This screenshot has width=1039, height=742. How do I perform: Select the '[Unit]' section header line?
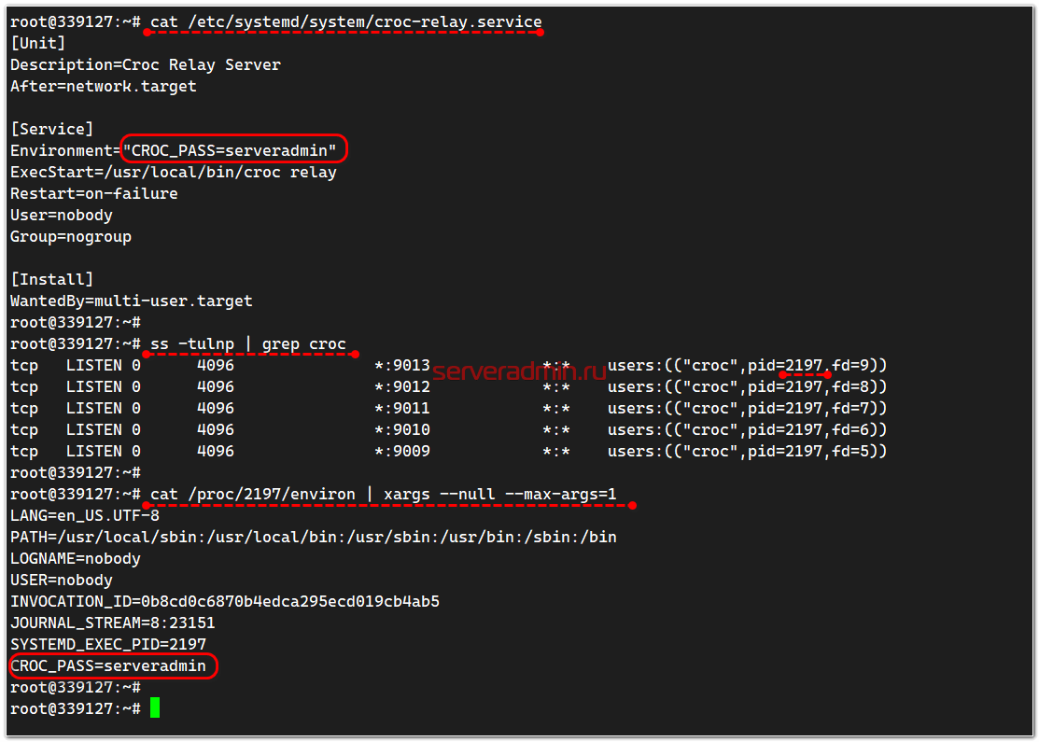(x=37, y=43)
